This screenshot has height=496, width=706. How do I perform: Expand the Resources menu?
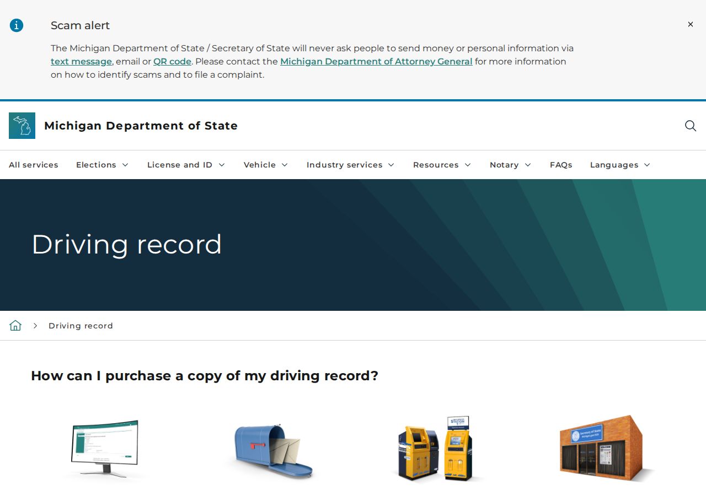point(442,165)
